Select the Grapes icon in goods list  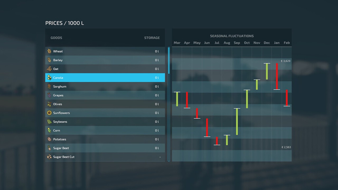click(x=49, y=95)
